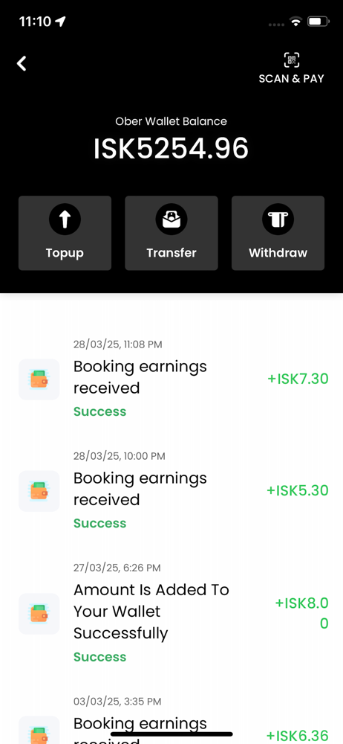Tap the SCAN & PAY text
Screen dimensions: 343x744
[291, 78]
